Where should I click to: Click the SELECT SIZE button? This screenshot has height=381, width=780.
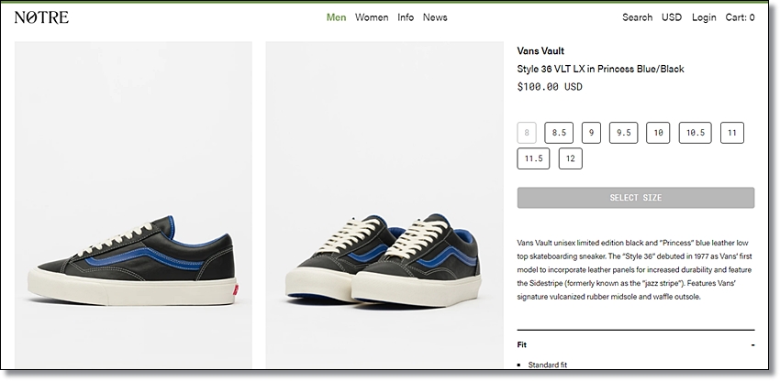coord(636,198)
